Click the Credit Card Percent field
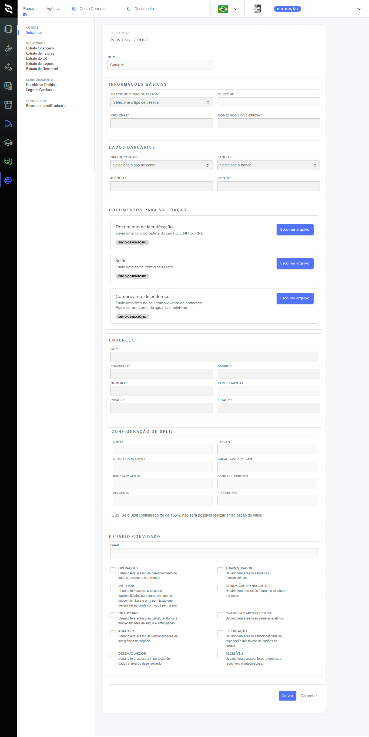This screenshot has height=737, width=369. tap(267, 467)
